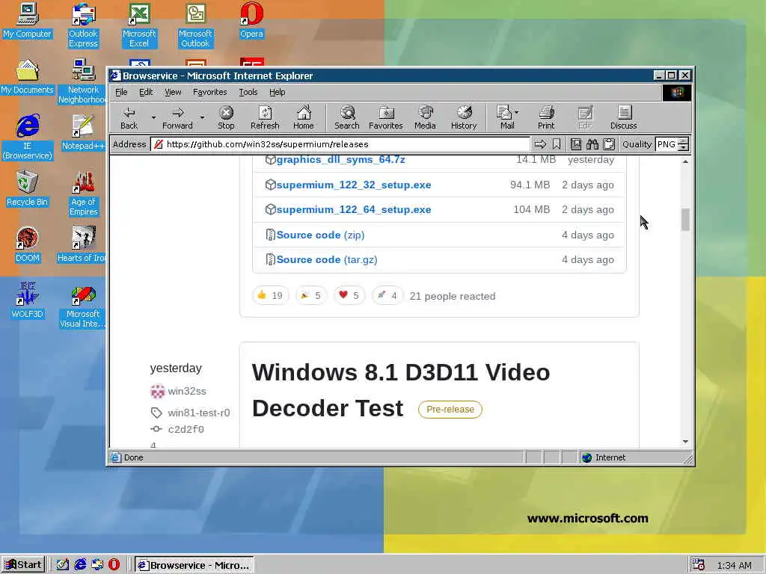Click the Windows 8.1 D3D11 Video Decoder Test title
The height and width of the screenshot is (574, 766).
click(401, 390)
